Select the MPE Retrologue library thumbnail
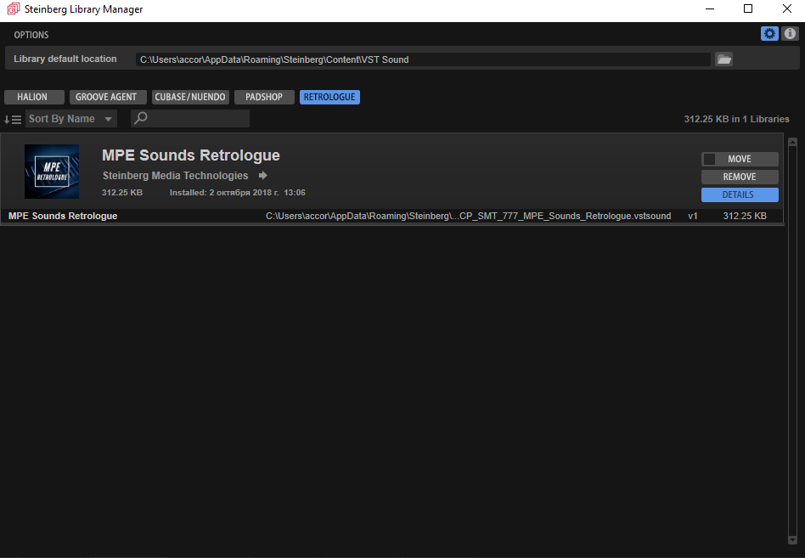The image size is (805, 558). coord(52,172)
